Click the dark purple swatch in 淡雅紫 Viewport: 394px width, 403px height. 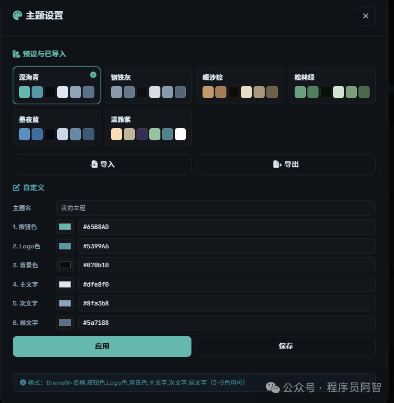pyautogui.click(x=142, y=134)
